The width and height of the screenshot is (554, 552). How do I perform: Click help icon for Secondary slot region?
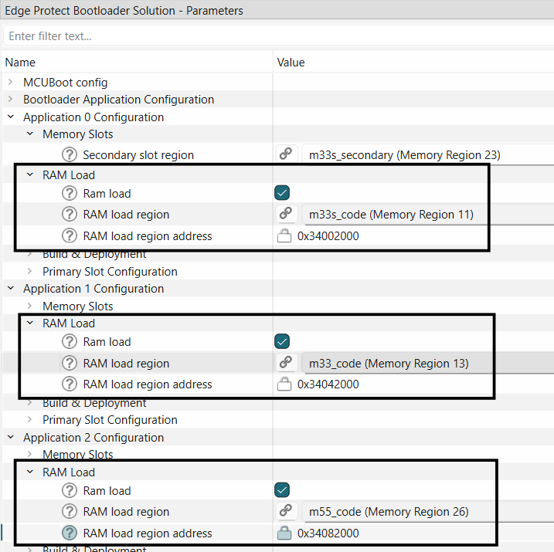70,154
